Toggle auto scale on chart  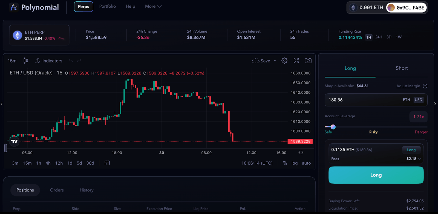306,163
